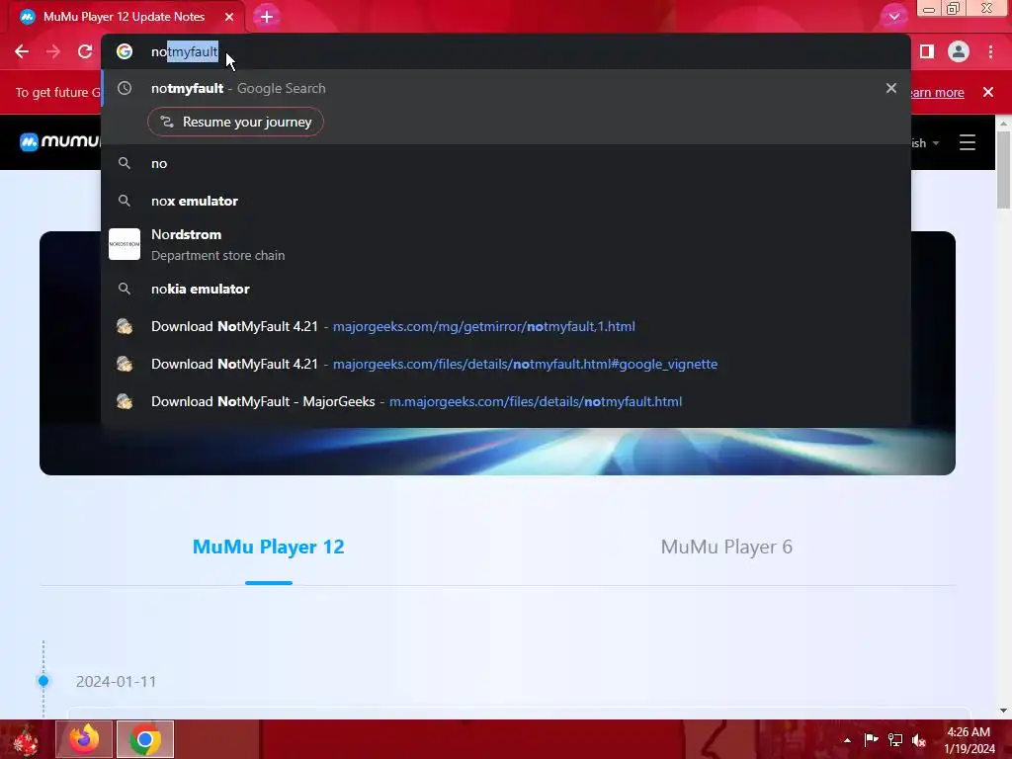Open the tab search dropdown arrow
Screen dimensions: 1012x759
893,17
